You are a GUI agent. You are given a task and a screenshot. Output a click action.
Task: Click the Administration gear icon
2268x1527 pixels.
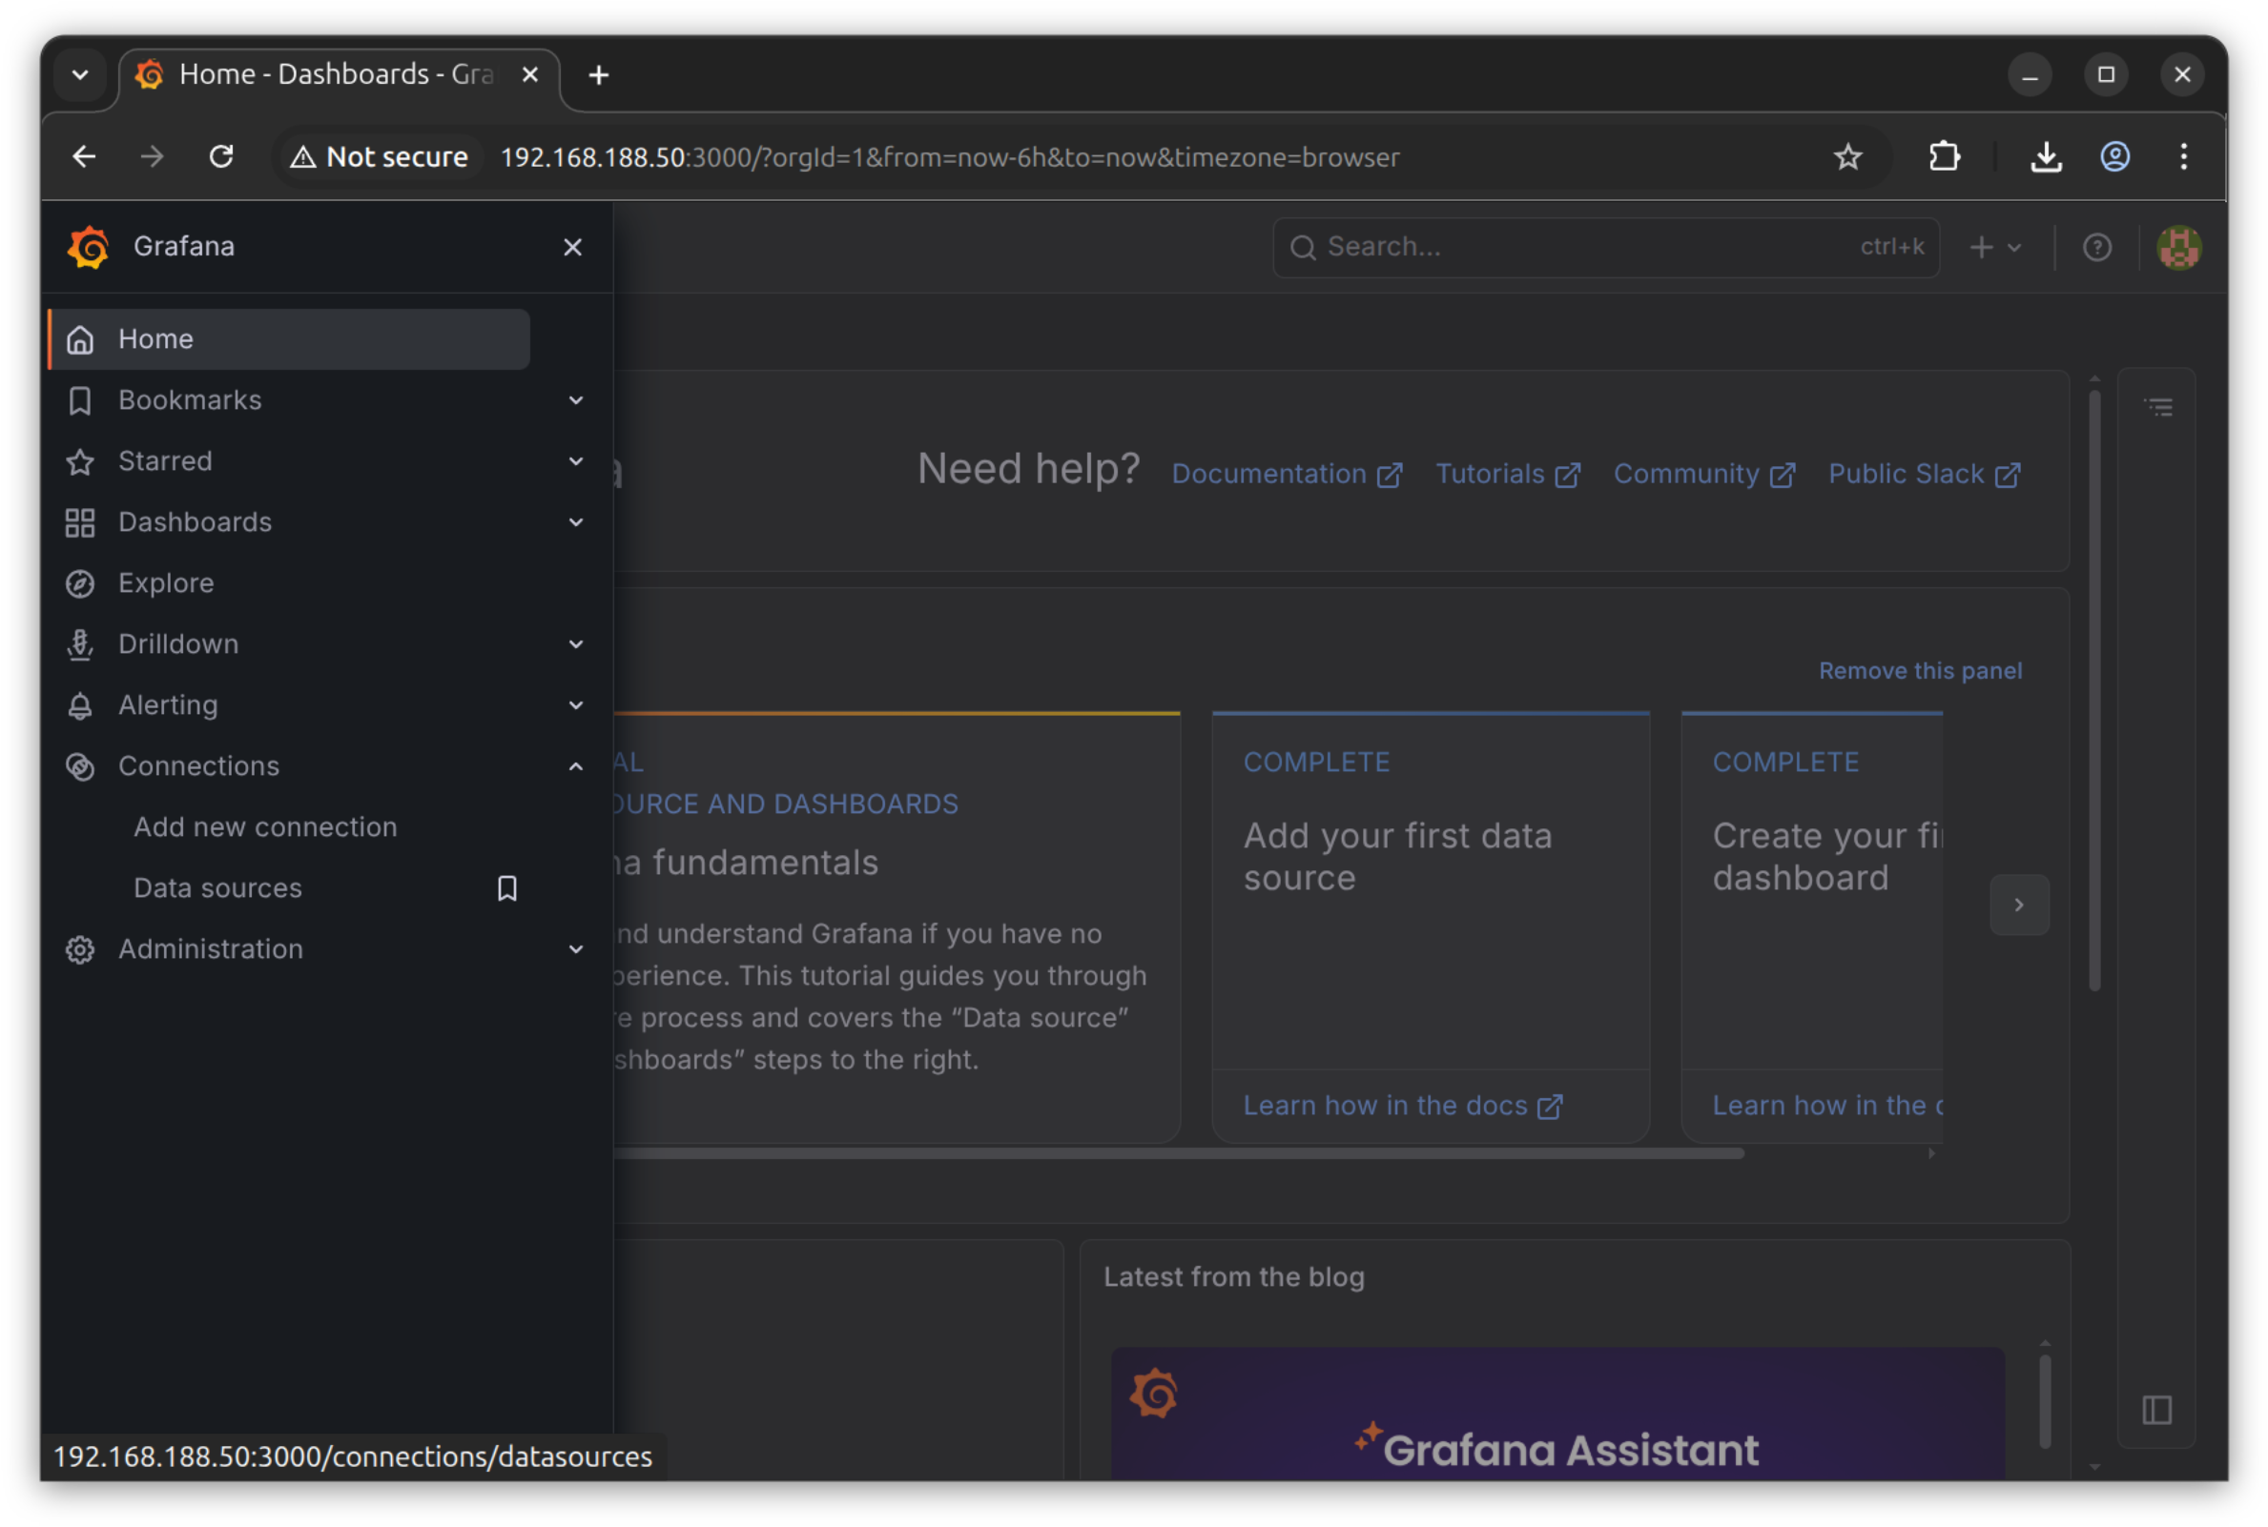pos(80,949)
